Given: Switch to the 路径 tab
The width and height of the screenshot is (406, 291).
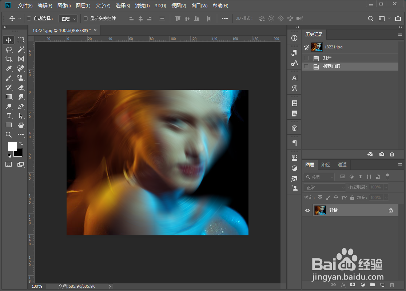Looking at the screenshot, I should coord(326,165).
